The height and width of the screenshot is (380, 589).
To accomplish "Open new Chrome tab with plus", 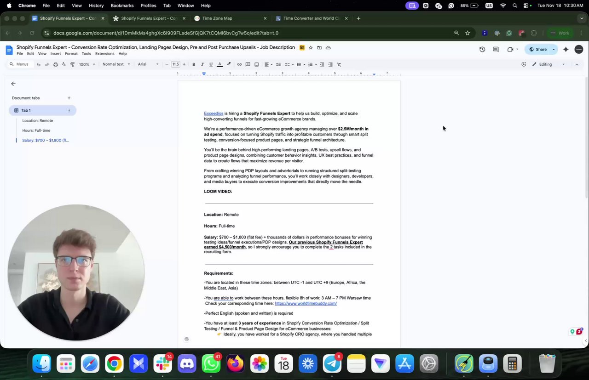I will [358, 18].
